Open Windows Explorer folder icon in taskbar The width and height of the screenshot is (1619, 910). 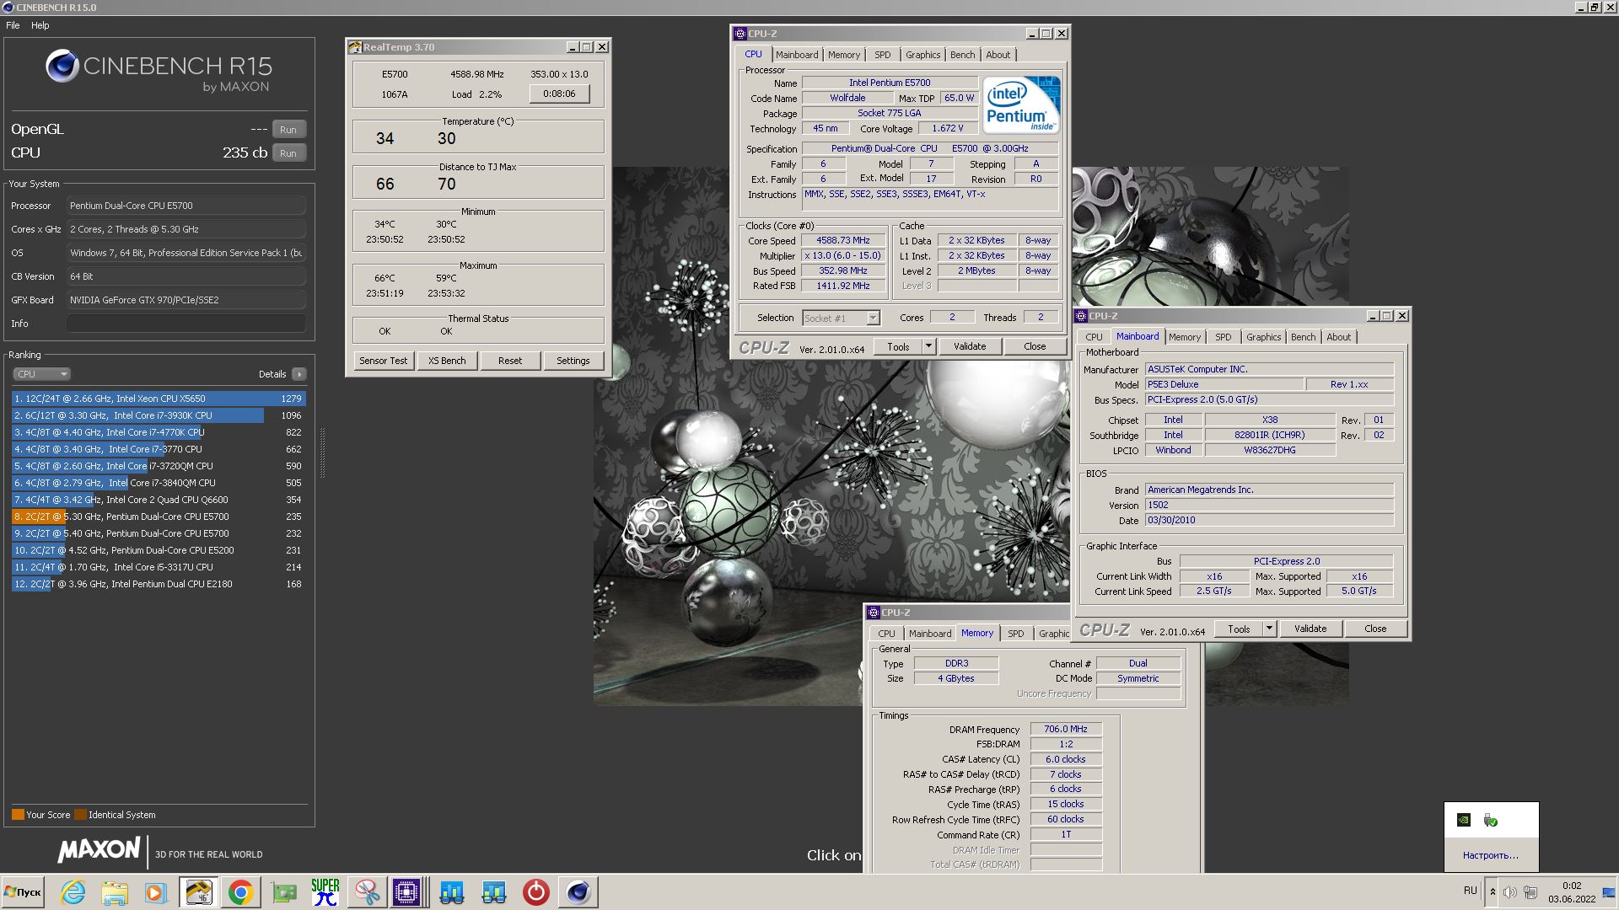(115, 892)
